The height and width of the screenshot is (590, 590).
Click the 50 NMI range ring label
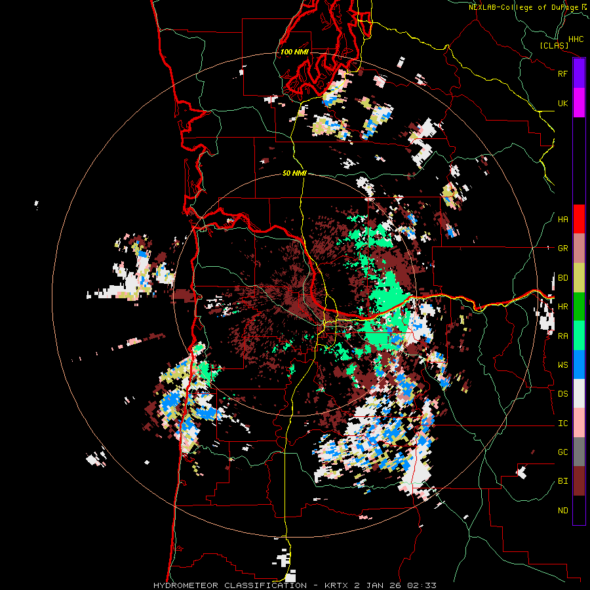pos(294,173)
